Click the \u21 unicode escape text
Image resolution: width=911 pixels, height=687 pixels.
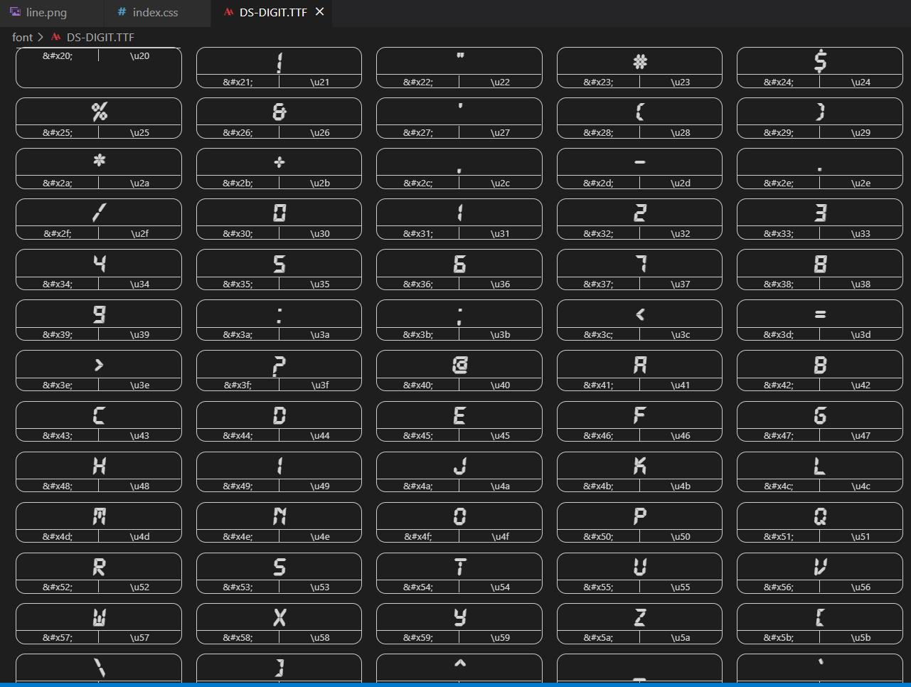320,82
